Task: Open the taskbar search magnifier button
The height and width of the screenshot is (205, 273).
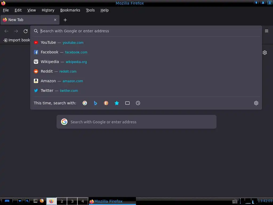Action: (27, 201)
